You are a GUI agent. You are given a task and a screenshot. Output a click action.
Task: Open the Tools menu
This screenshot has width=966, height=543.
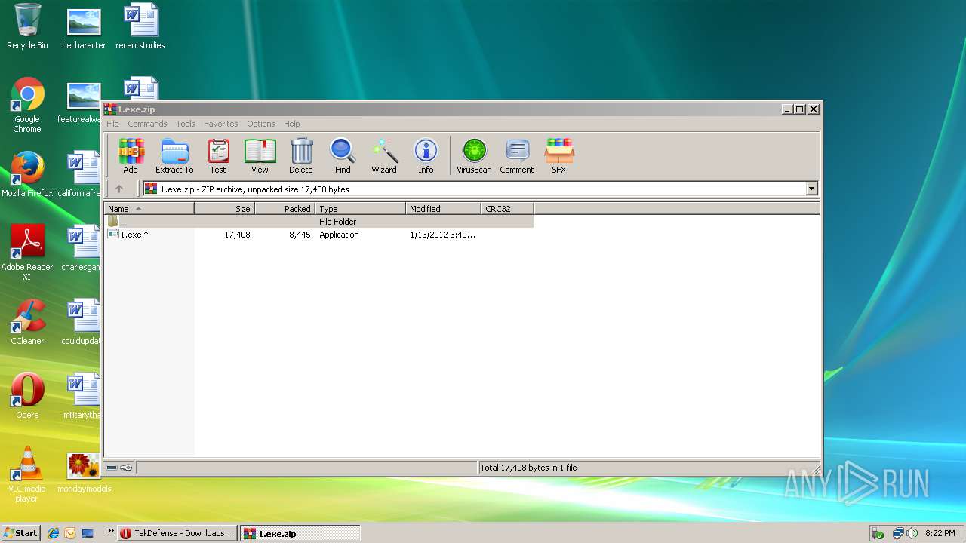(186, 124)
